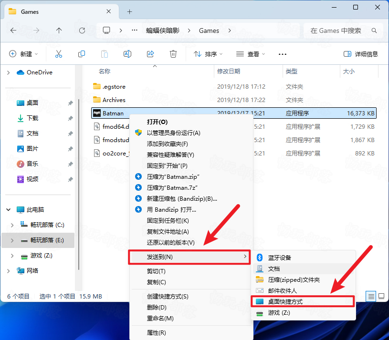Send to 游戏 (Z:) drive

tap(304, 313)
